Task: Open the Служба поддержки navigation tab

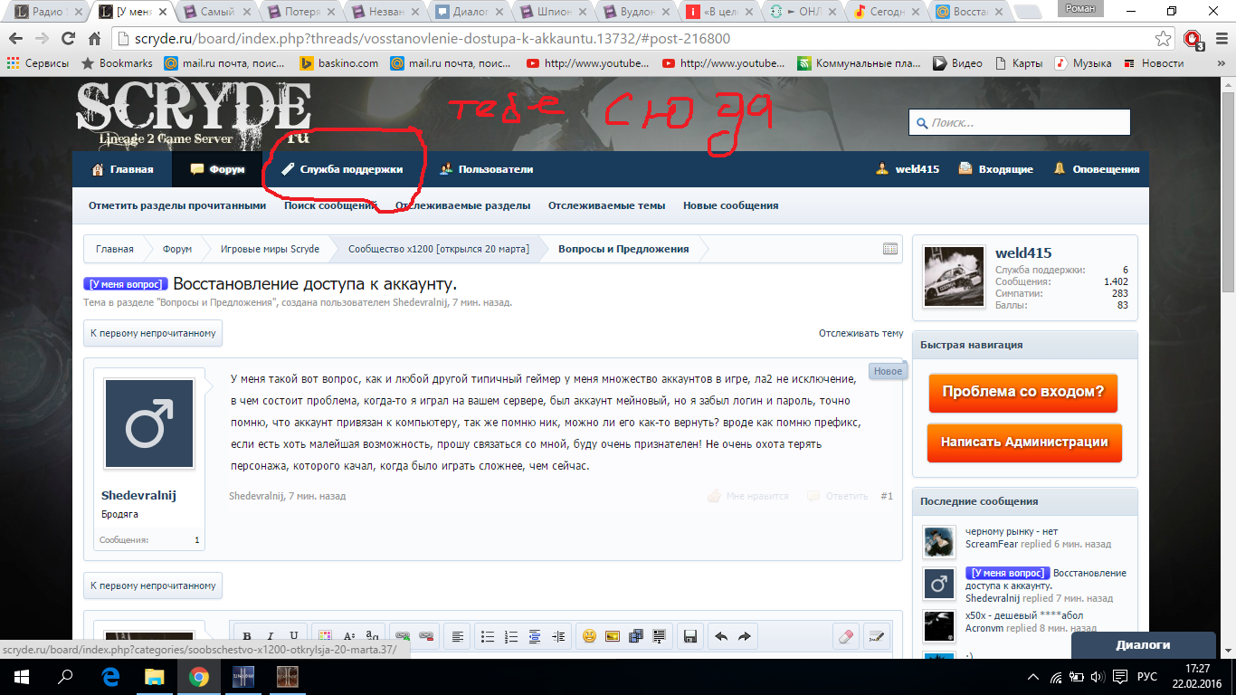Action: [x=342, y=169]
